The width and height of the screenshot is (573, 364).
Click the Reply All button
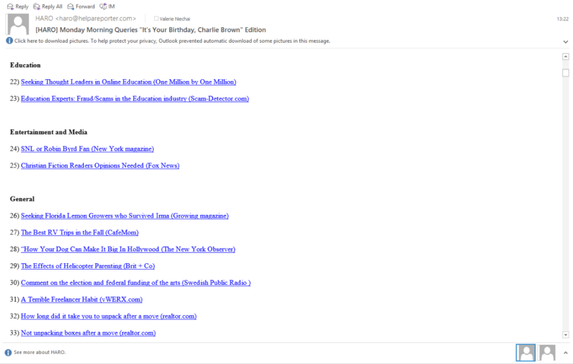click(48, 6)
